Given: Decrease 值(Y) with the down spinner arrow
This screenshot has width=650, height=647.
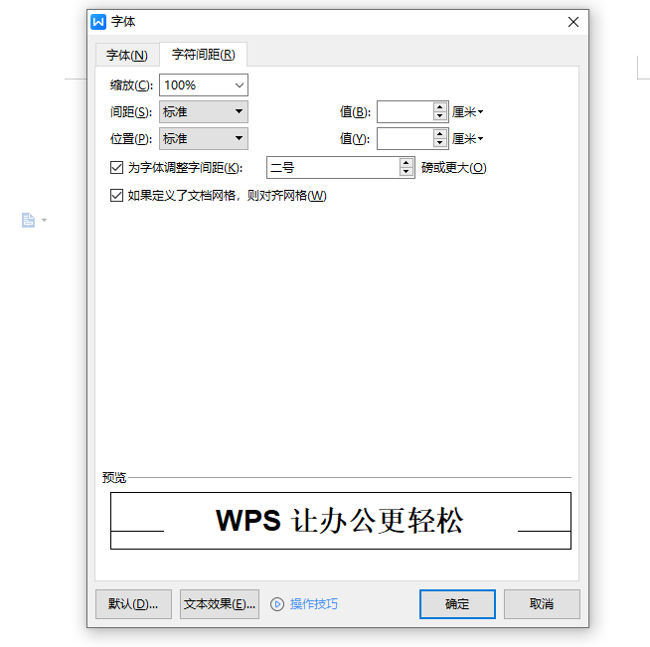Looking at the screenshot, I should (x=440, y=143).
